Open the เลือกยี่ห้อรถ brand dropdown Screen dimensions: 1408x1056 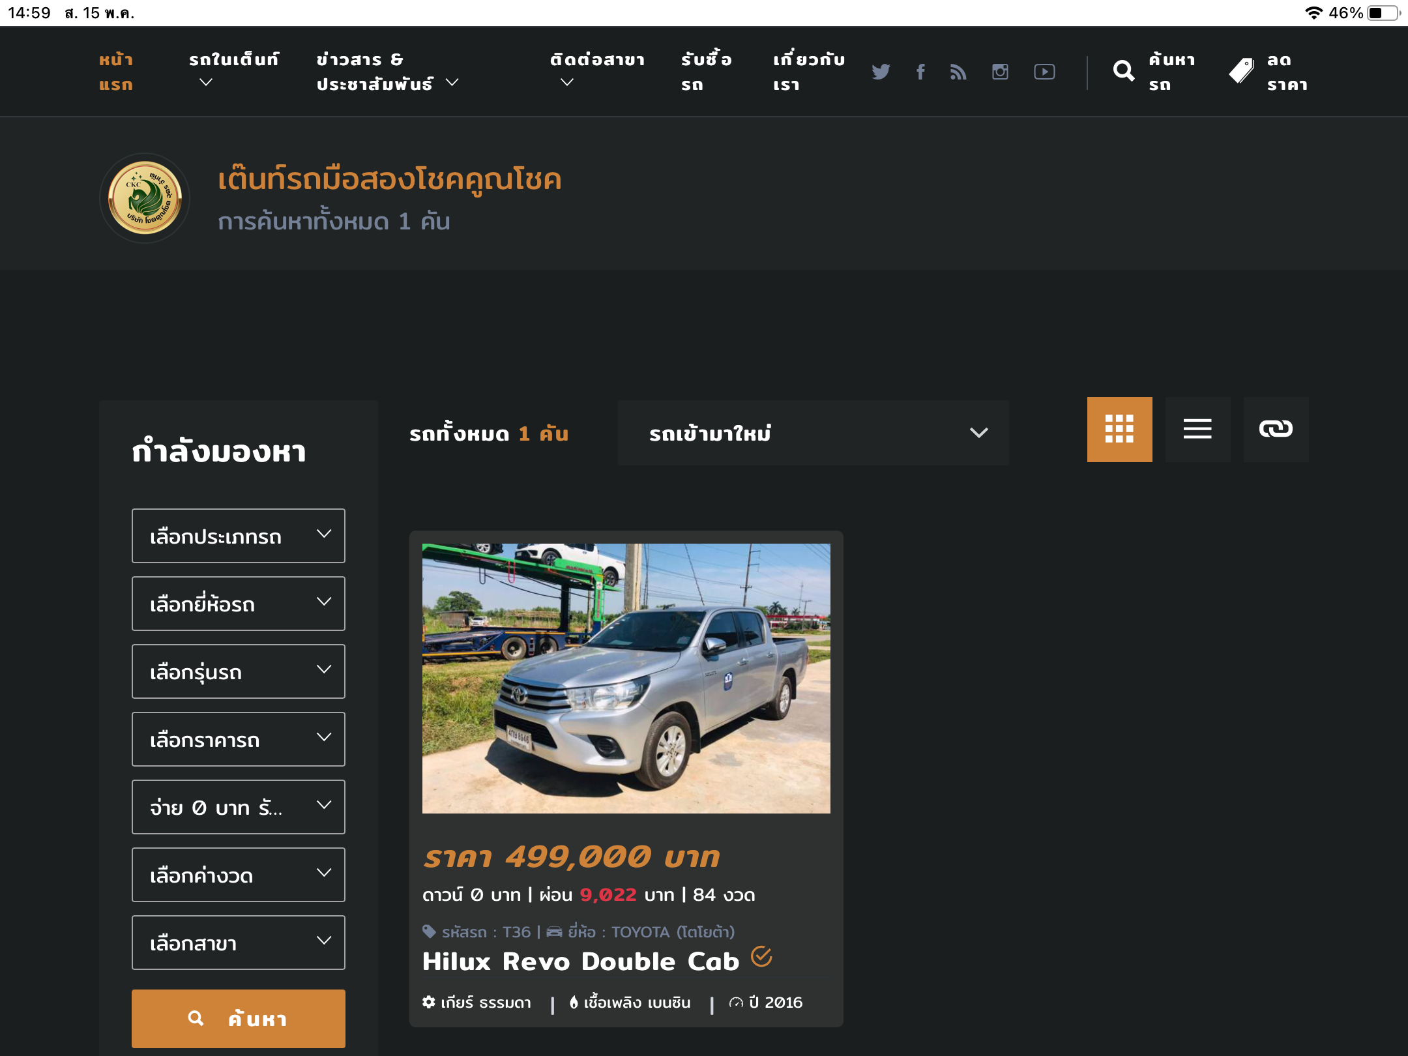pyautogui.click(x=238, y=604)
